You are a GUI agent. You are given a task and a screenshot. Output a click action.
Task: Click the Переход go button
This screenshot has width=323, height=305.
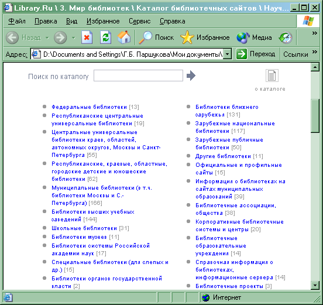pyautogui.click(x=256, y=54)
